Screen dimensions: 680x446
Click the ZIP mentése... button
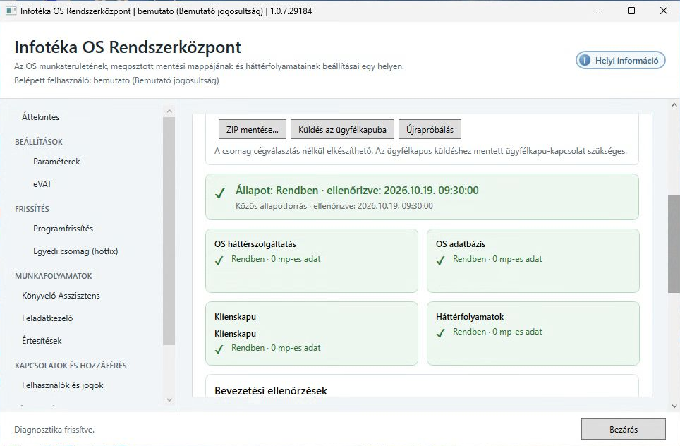click(x=253, y=129)
